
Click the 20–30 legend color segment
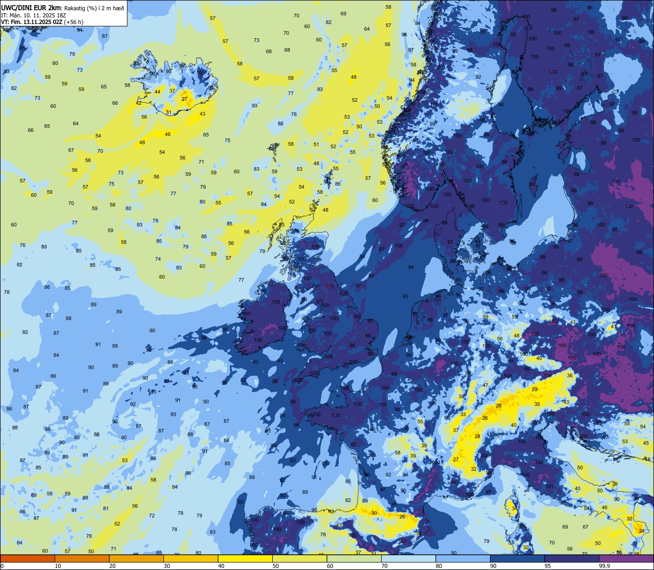(136, 558)
